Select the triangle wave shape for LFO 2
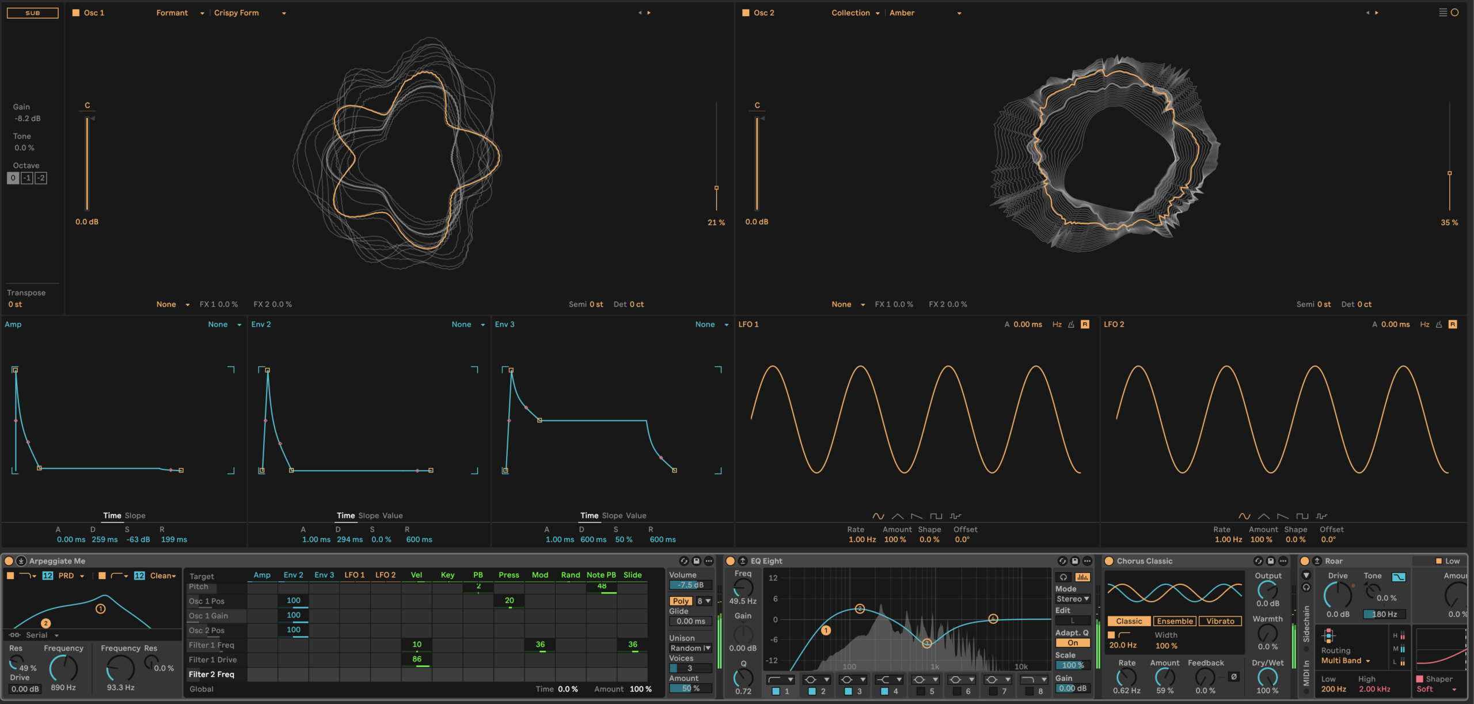 point(1264,517)
